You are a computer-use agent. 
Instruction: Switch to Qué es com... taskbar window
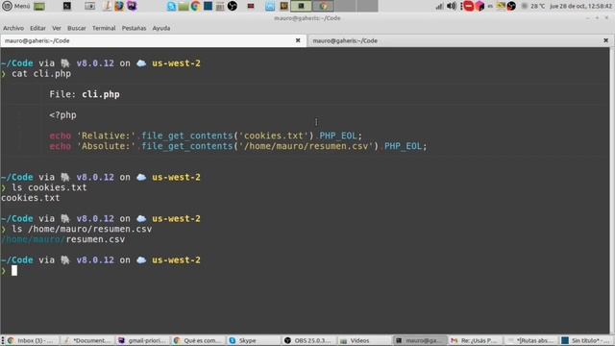pos(199,340)
